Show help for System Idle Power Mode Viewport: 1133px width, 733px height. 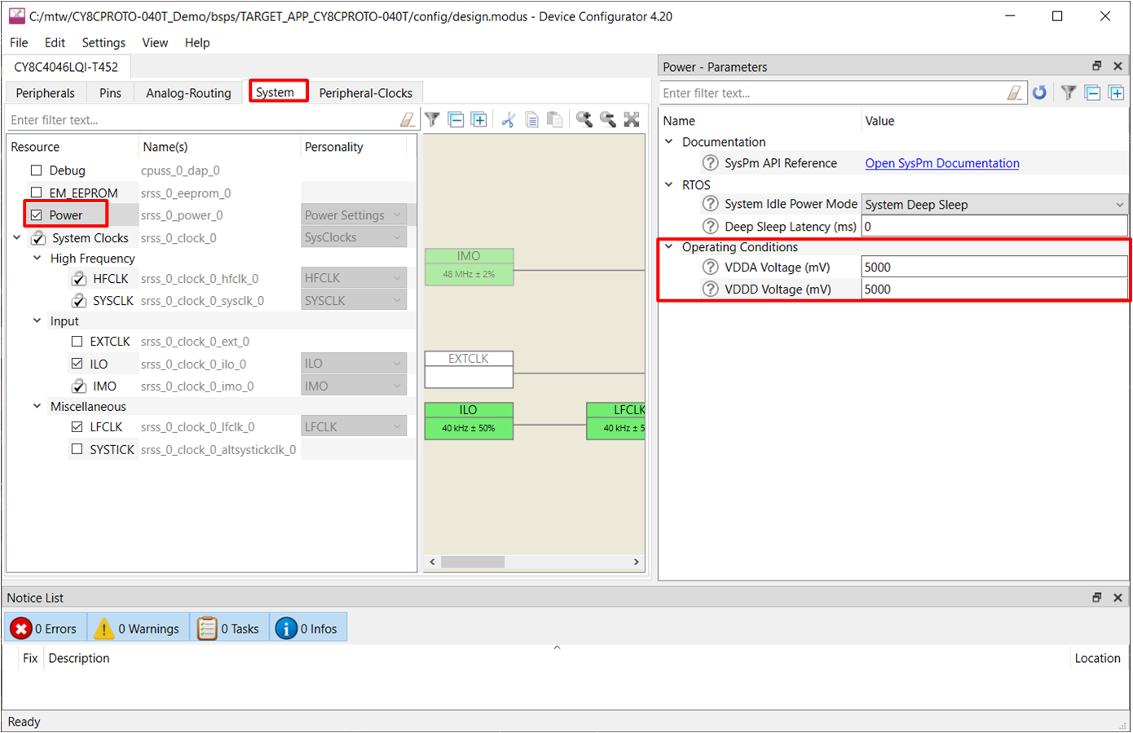pos(711,204)
